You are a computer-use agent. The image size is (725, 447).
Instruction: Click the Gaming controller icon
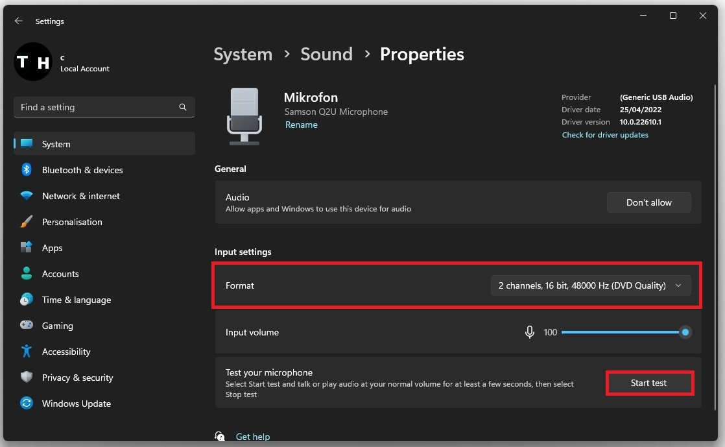(27, 326)
